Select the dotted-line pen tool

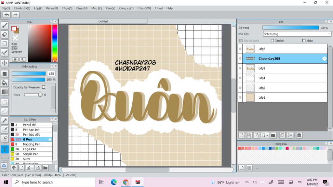[x=5, y=53]
